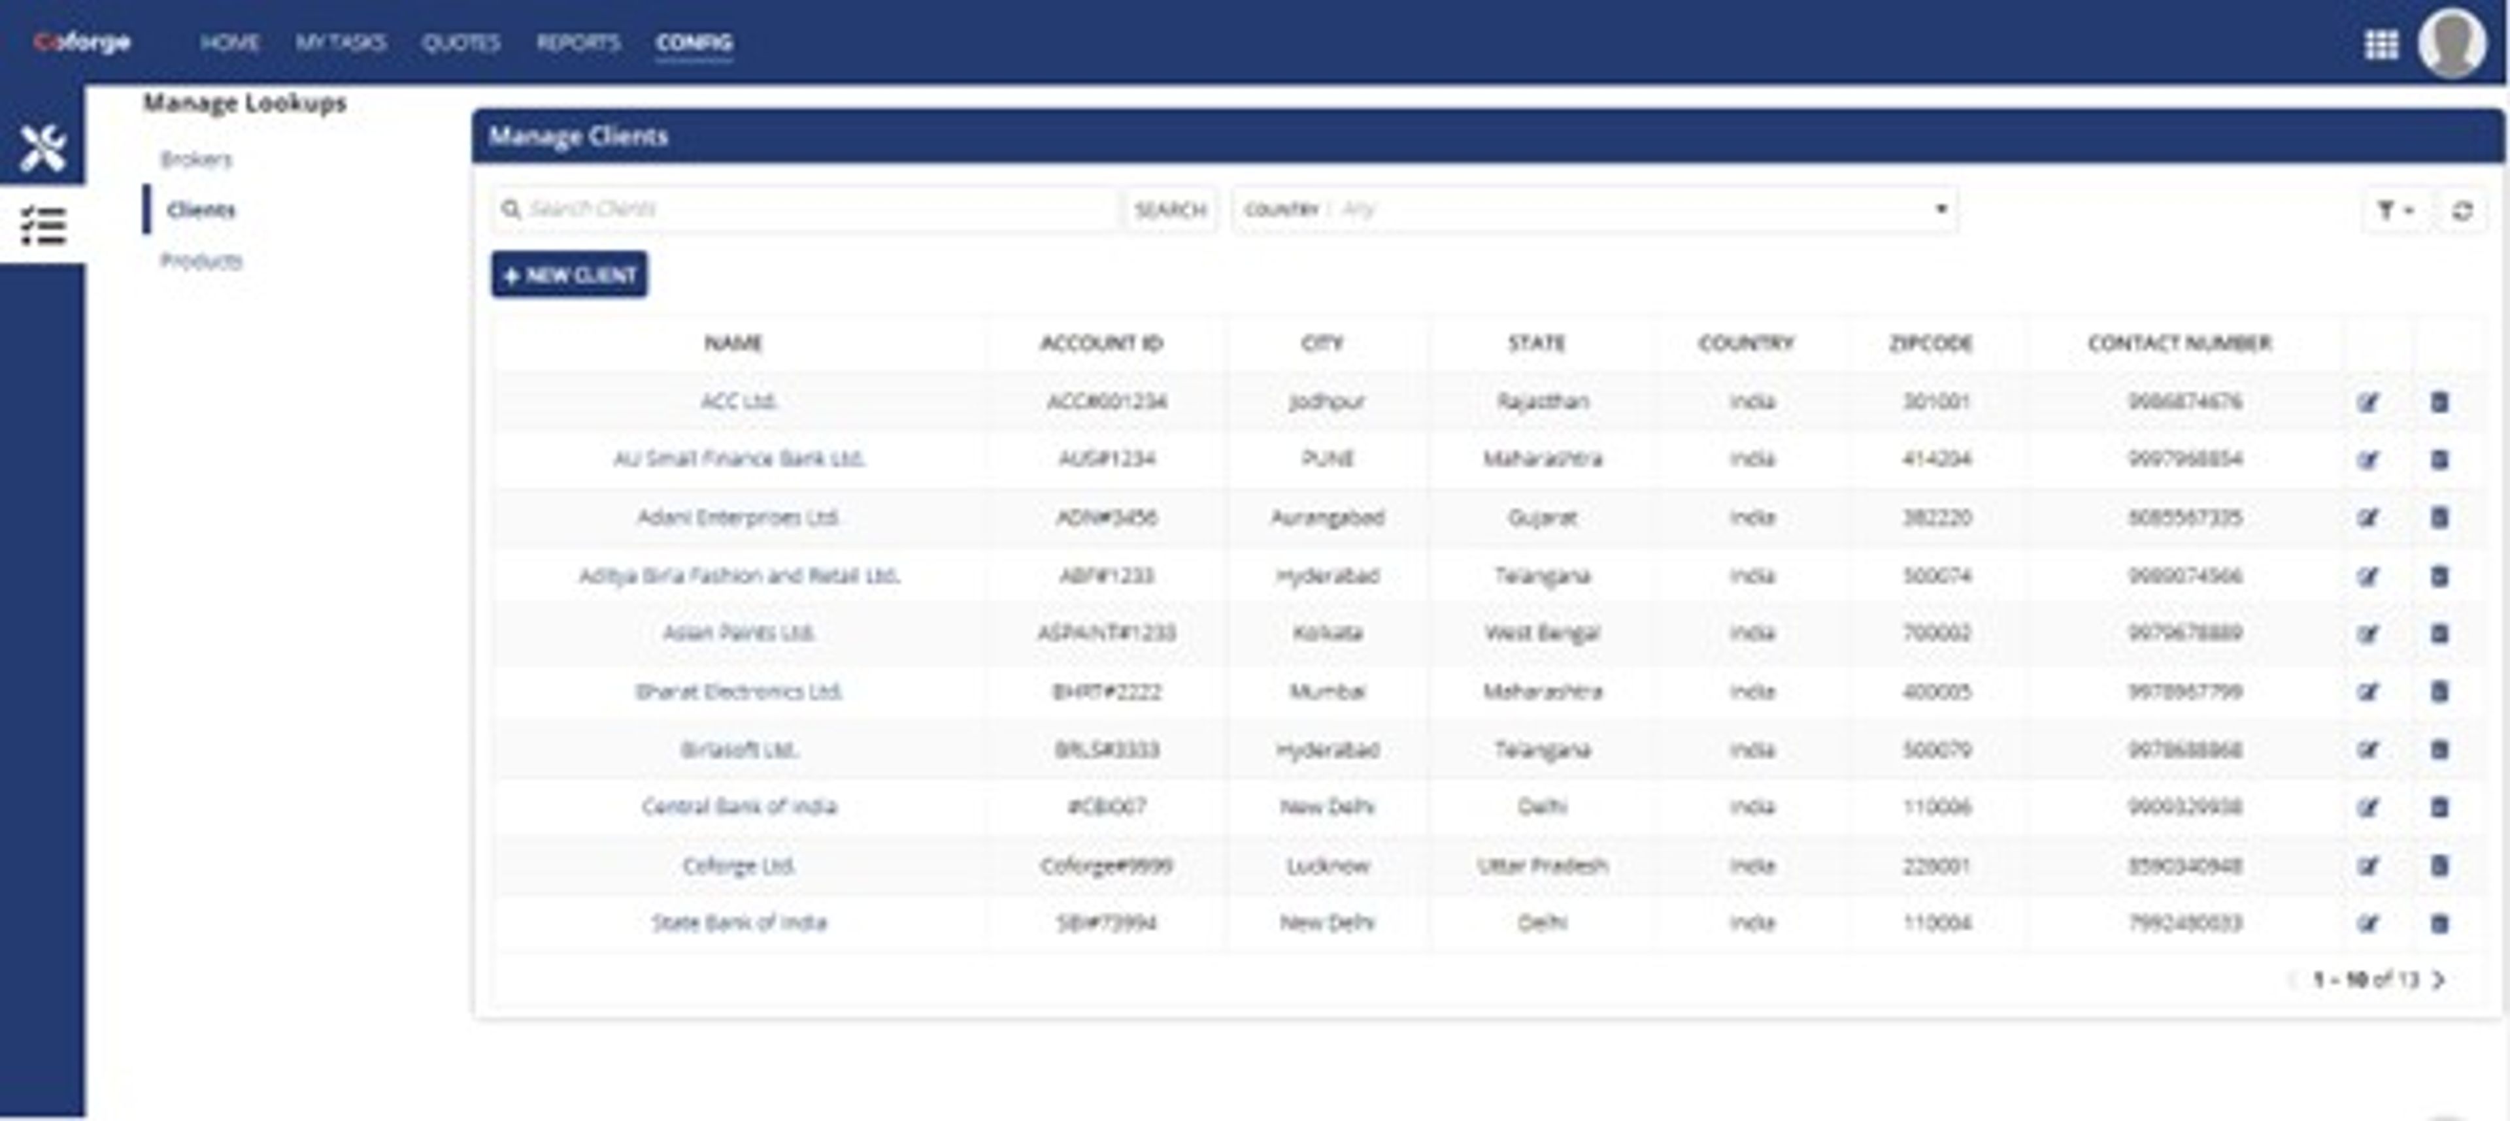
Task: Select Clients in Manage Lookups
Action: click(201, 210)
